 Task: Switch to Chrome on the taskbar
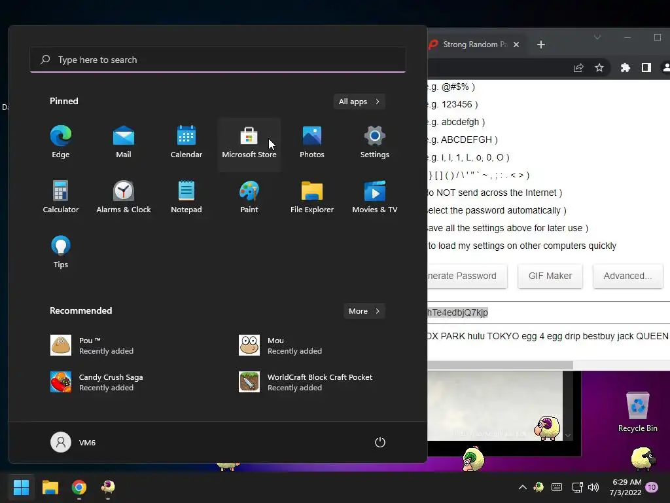tap(79, 487)
